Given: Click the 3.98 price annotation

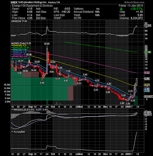Looking at the screenshot, I should tap(109, 84).
